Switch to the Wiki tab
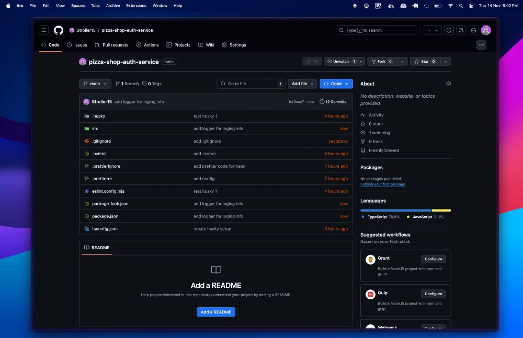Image resolution: width=523 pixels, height=338 pixels. tap(206, 45)
